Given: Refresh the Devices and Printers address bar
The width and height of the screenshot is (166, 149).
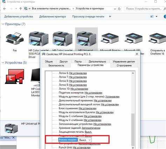Looking at the screenshot, I should pyautogui.click(x=119, y=9).
